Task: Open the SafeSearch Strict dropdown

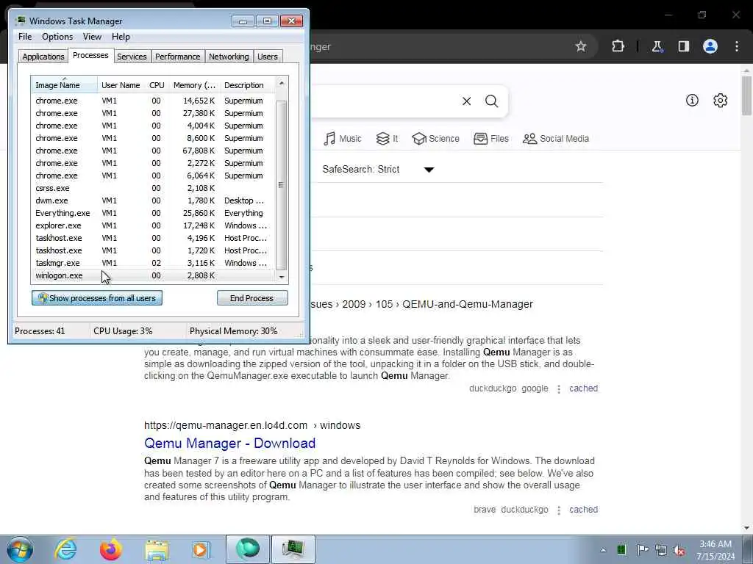Action: (x=379, y=170)
